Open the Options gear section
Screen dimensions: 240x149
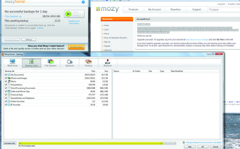point(70,63)
